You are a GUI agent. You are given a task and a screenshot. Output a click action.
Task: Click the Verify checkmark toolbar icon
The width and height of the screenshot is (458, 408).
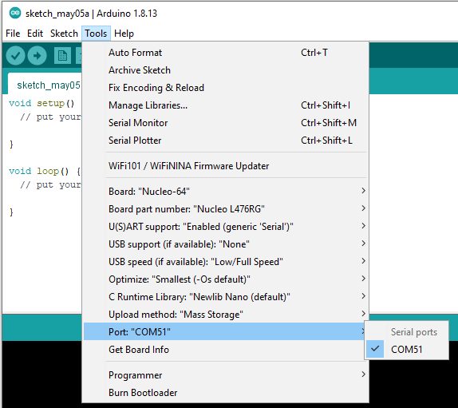coord(15,56)
